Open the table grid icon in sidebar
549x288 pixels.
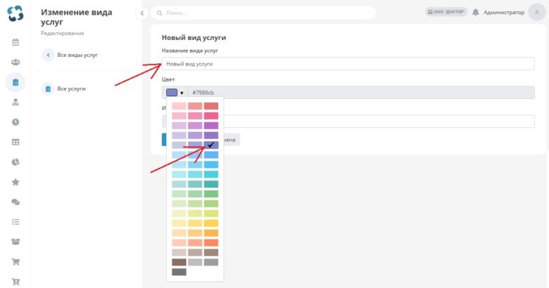coord(15,142)
